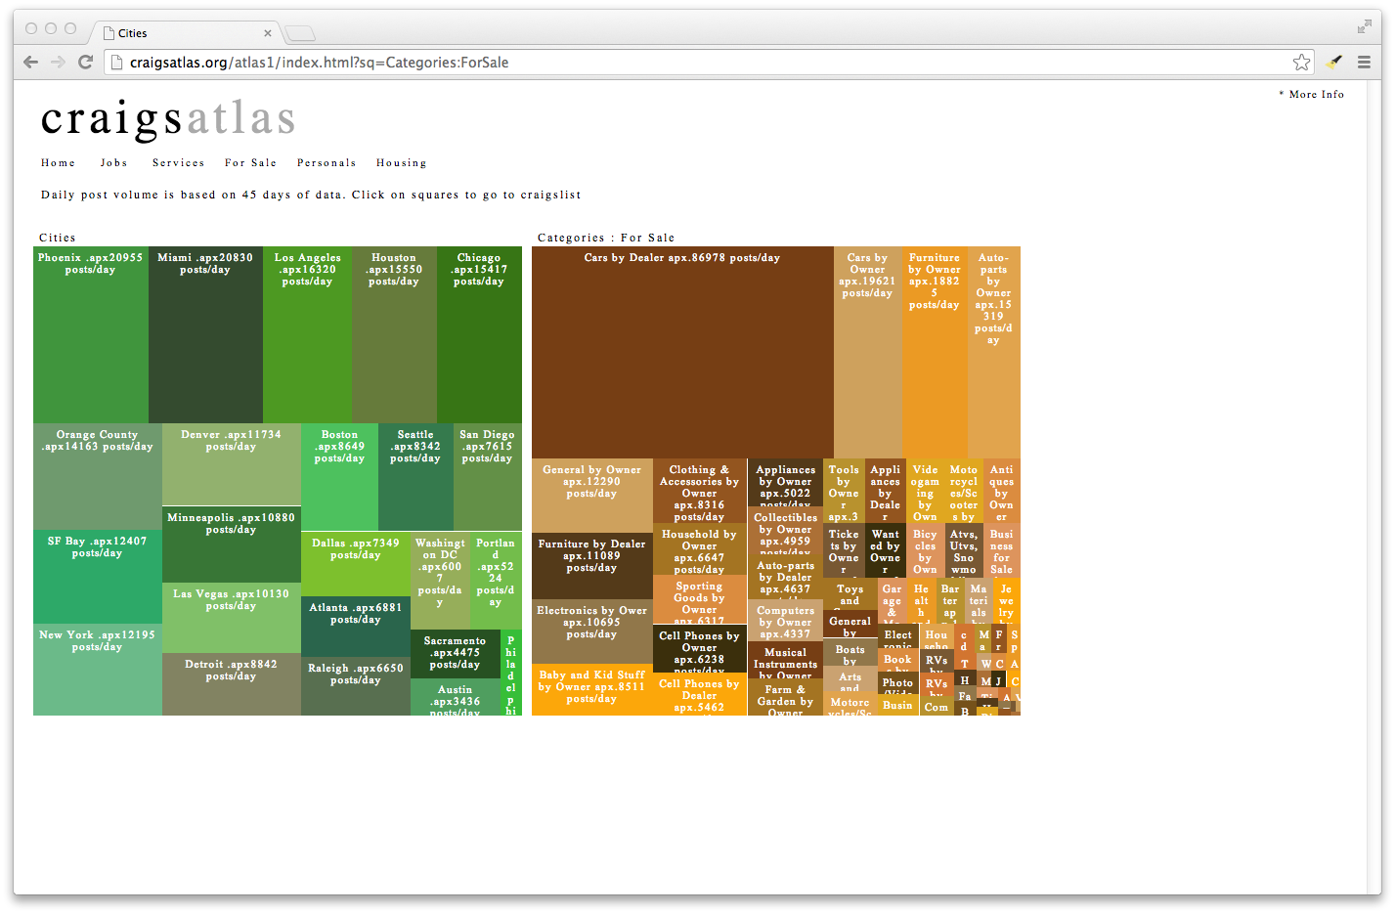The image size is (1395, 914).
Task: Click the Auto-parts by Owner square
Action: pyautogui.click(x=993, y=353)
